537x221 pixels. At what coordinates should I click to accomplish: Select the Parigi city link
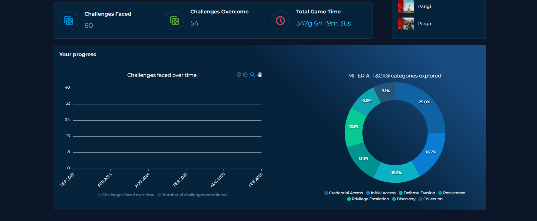point(424,6)
